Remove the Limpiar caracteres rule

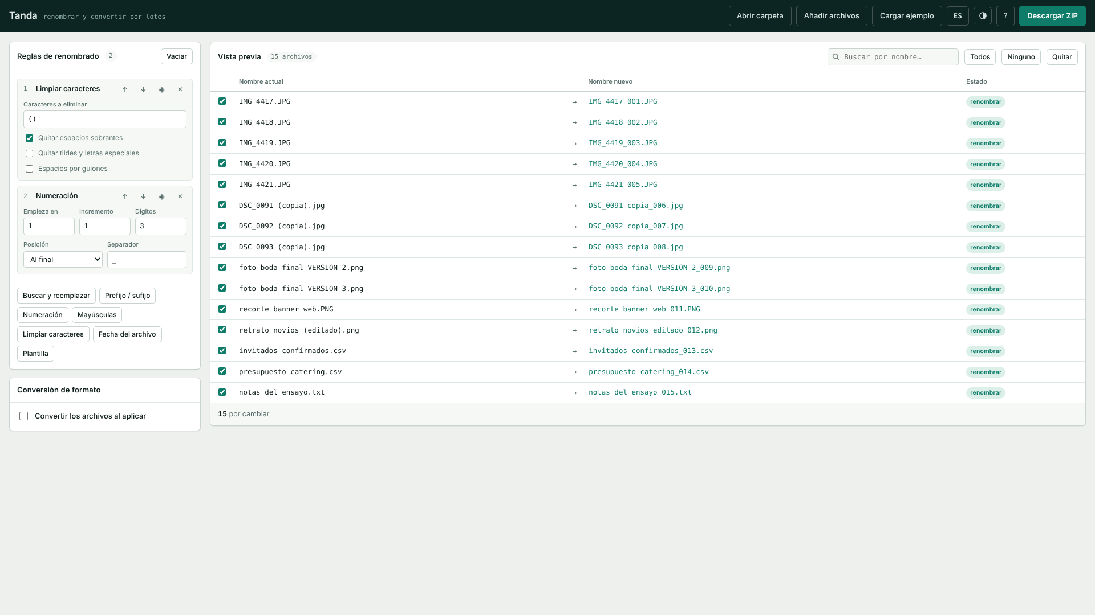180,89
